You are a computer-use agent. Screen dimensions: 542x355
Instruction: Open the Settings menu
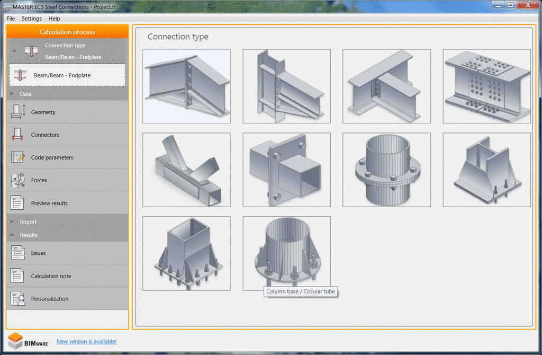click(31, 19)
